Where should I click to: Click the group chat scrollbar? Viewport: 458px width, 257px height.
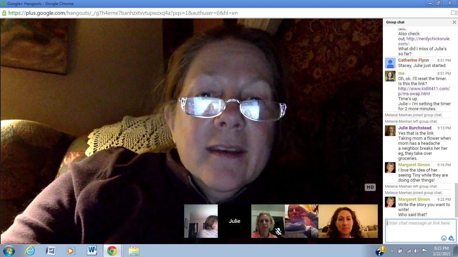tap(456, 200)
